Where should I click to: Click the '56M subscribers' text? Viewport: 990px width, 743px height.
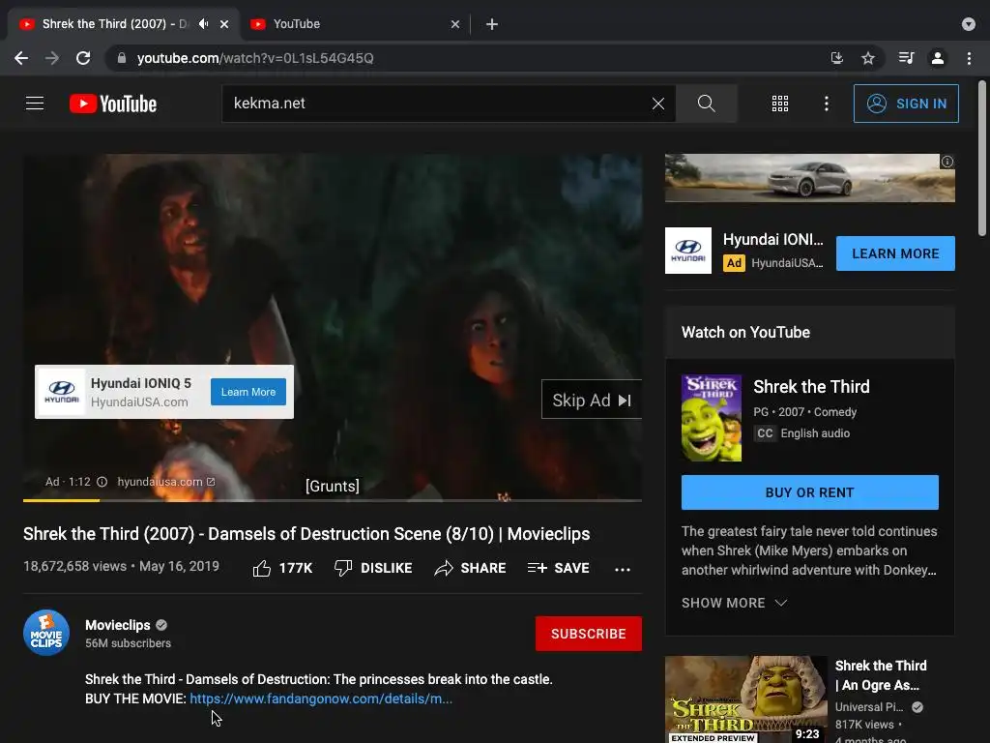pyautogui.click(x=129, y=643)
